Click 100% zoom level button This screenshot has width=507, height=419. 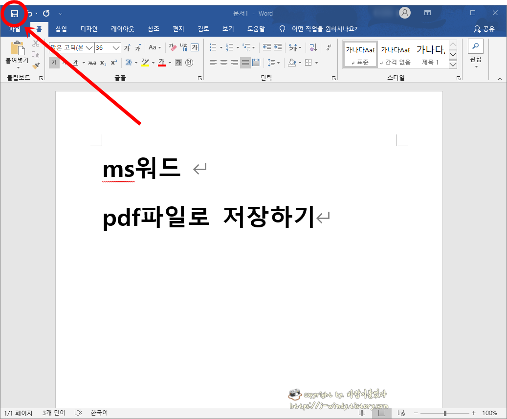(x=489, y=413)
